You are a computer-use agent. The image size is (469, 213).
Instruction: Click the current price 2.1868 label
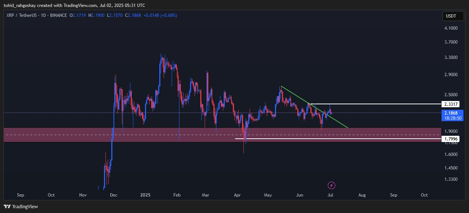[453, 116]
